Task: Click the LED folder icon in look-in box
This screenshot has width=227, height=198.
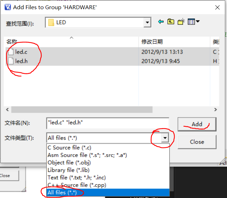Action: (x=51, y=23)
